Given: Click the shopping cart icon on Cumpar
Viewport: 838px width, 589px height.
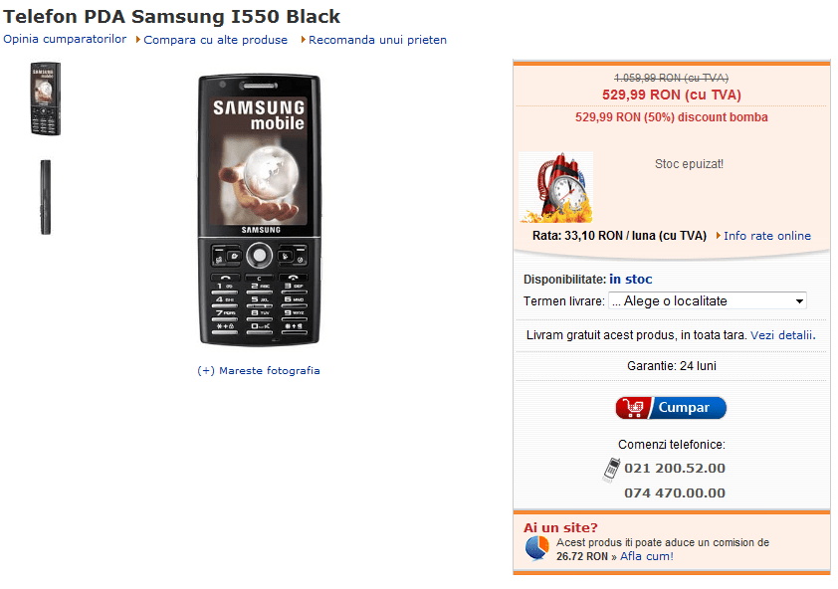Looking at the screenshot, I should coord(634,408).
